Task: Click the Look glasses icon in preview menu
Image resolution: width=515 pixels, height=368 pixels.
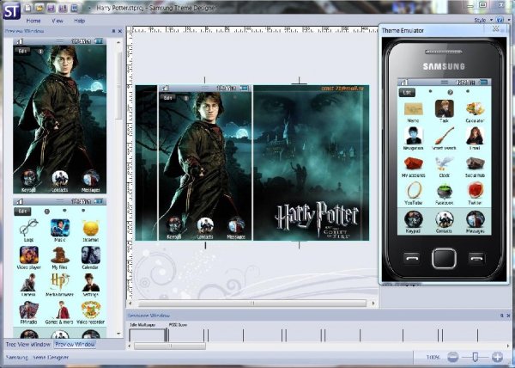Action: (x=29, y=228)
